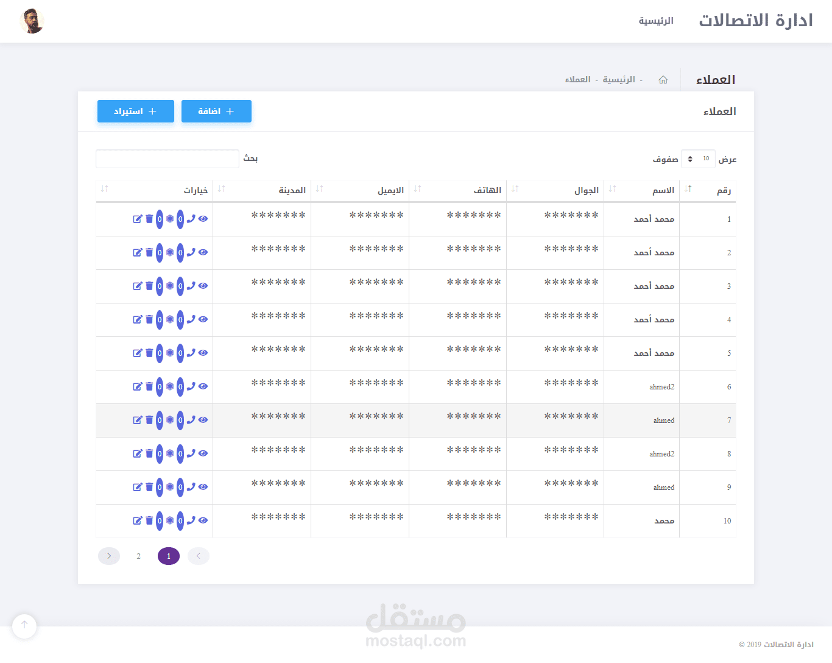The height and width of the screenshot is (663, 832).
Task: Click phone icon for ahmed in row 7
Action: (191, 420)
